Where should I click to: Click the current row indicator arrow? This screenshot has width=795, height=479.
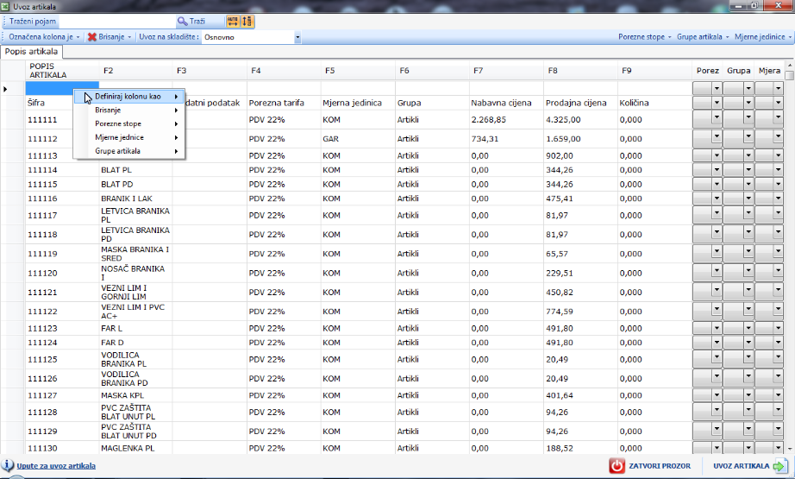(5, 89)
